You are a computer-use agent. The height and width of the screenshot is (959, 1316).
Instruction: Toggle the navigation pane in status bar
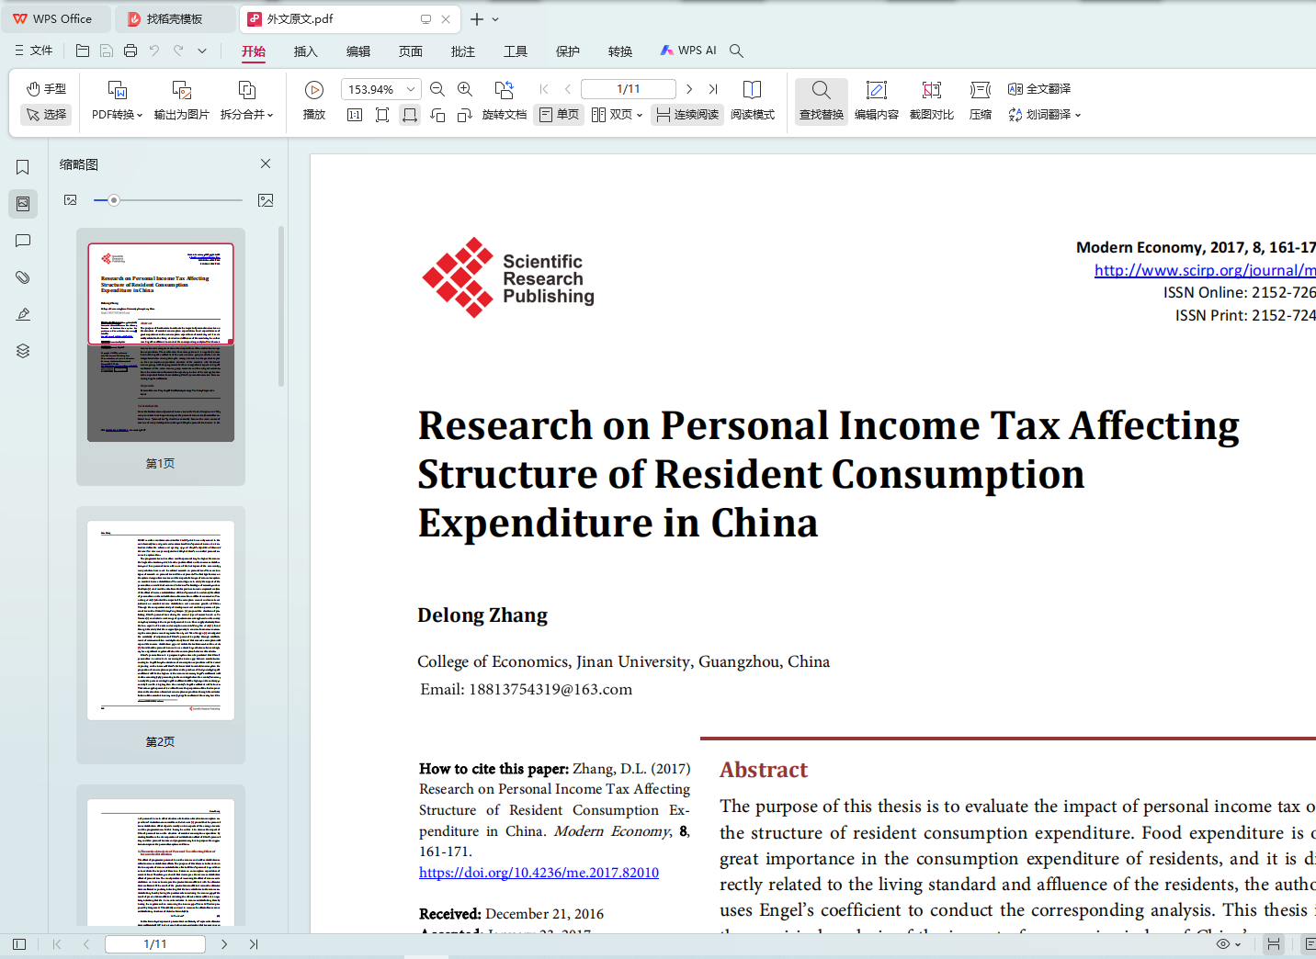tap(19, 944)
